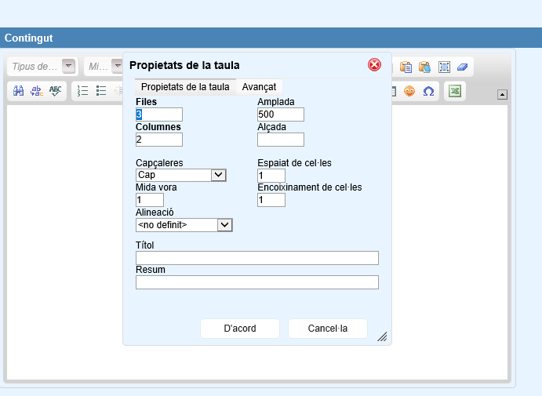Click the Select All icon
Screen dimensions: 542x396
(x=444, y=67)
